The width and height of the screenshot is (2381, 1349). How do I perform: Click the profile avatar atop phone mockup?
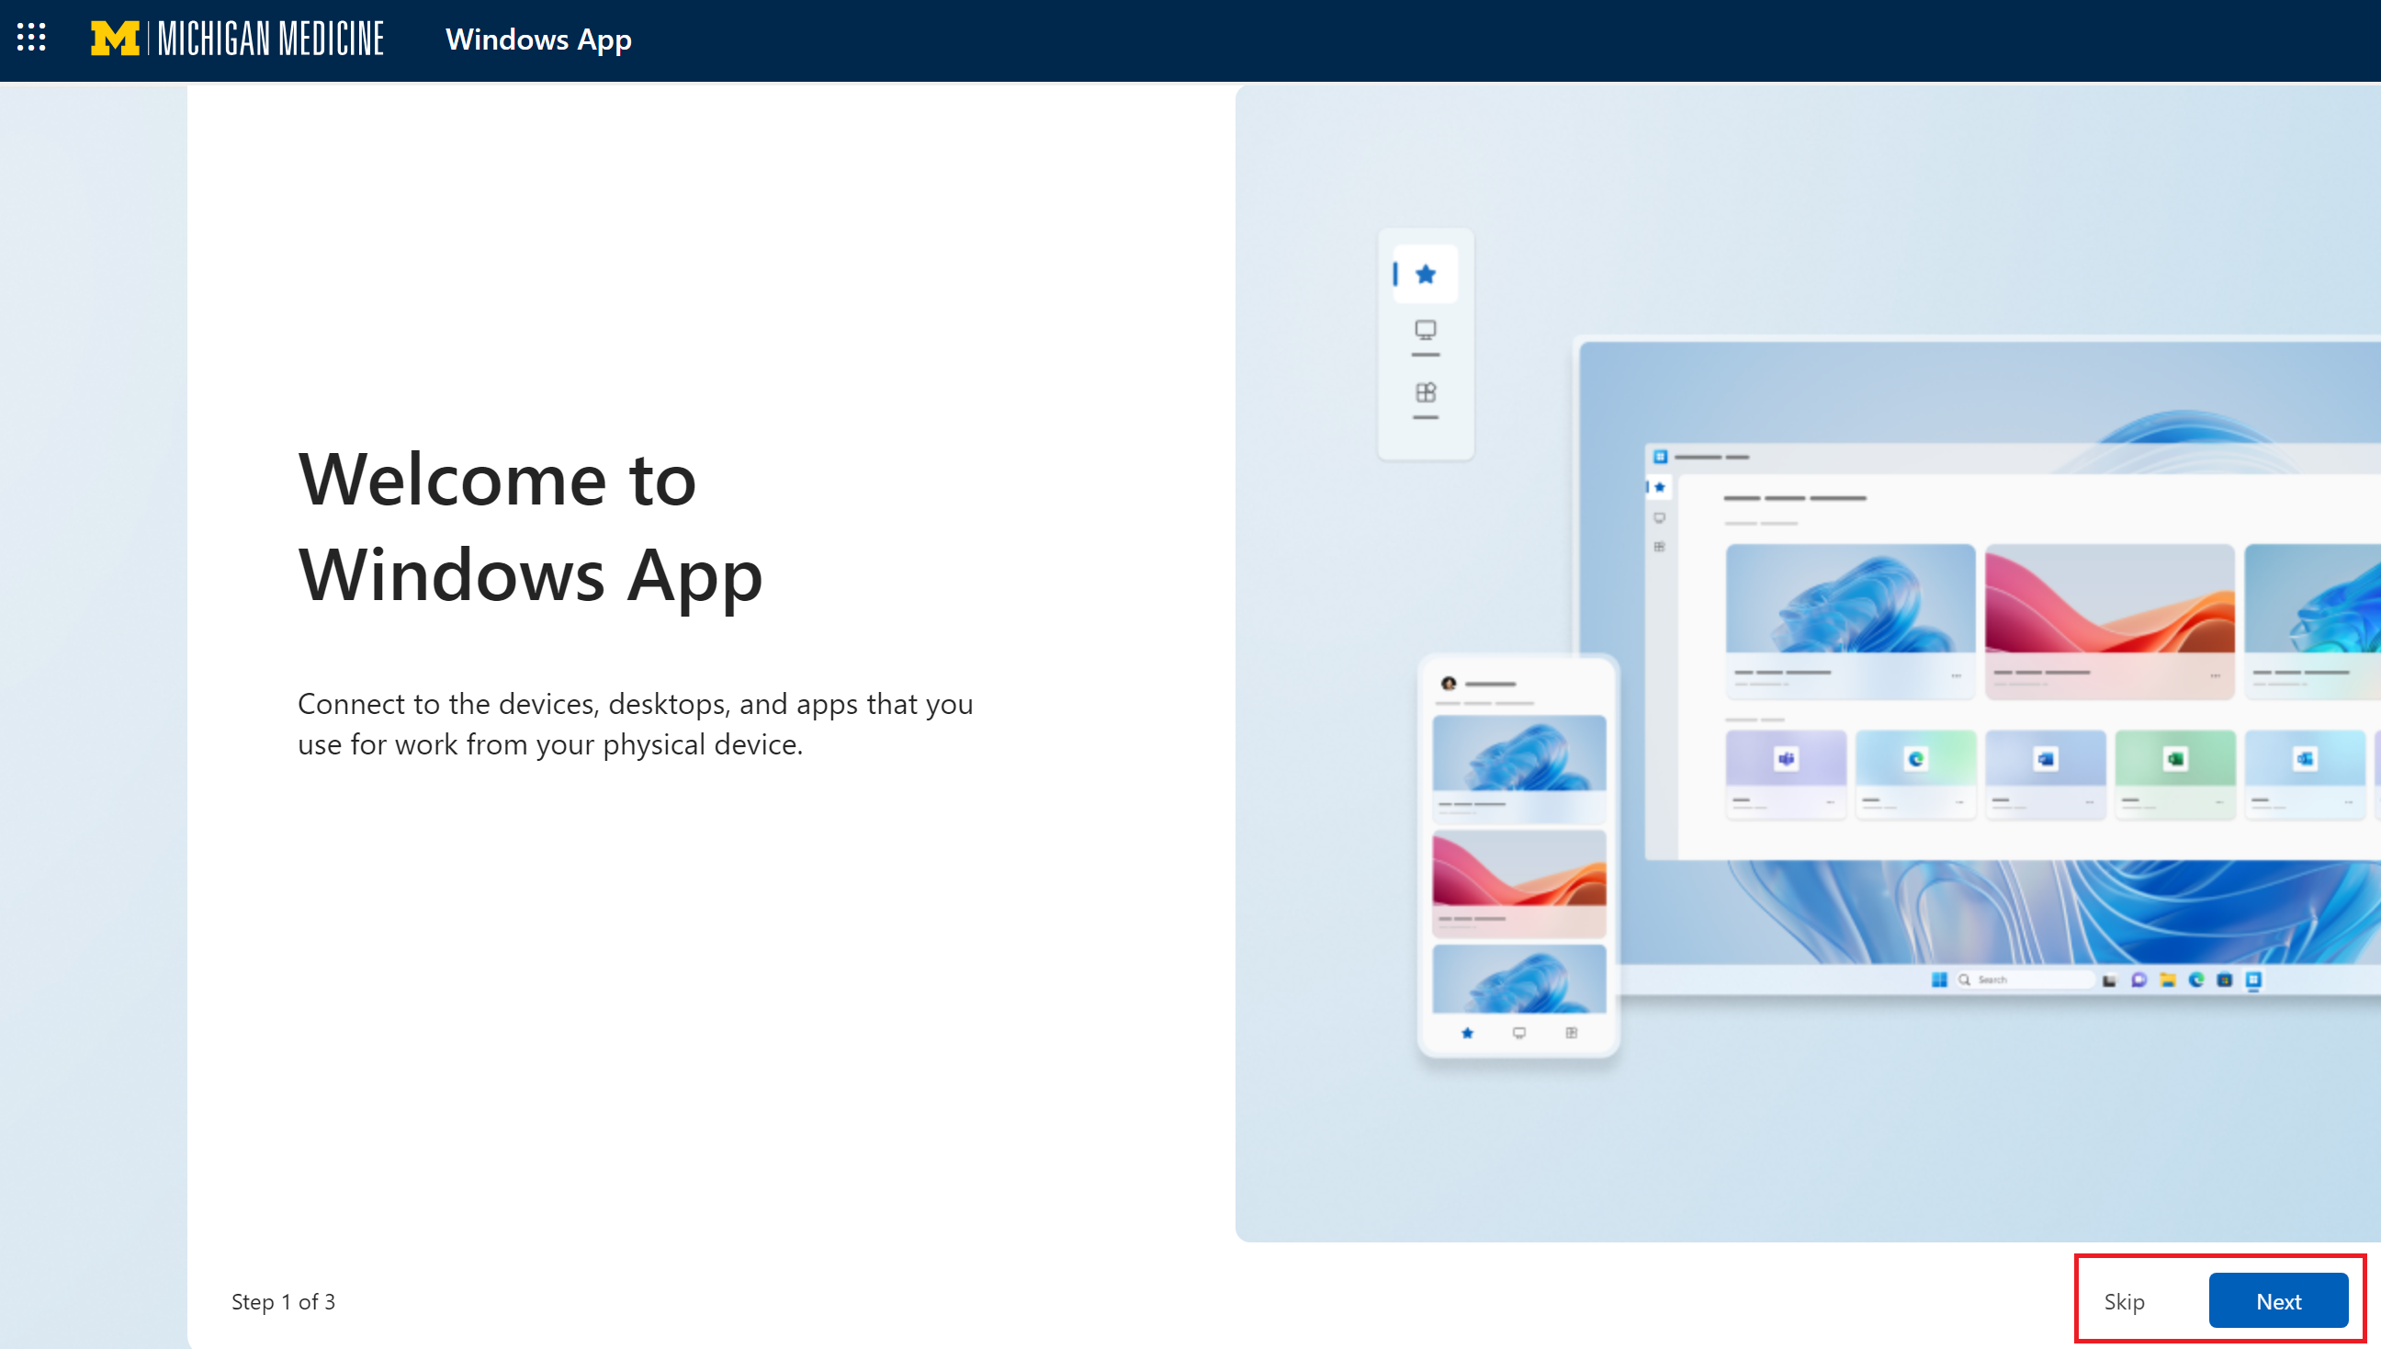coord(1449,684)
